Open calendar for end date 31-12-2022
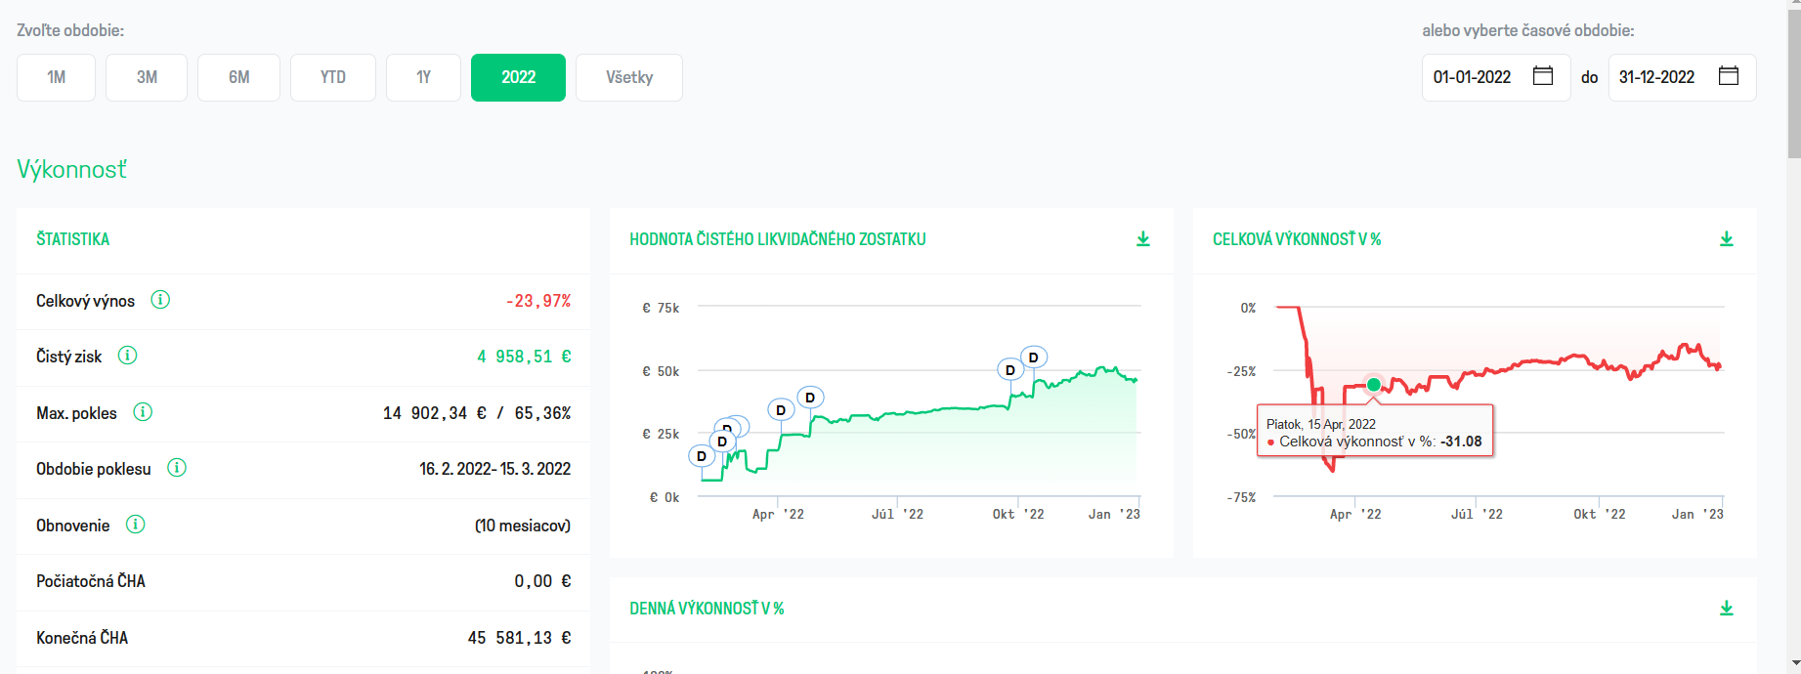 [1729, 76]
